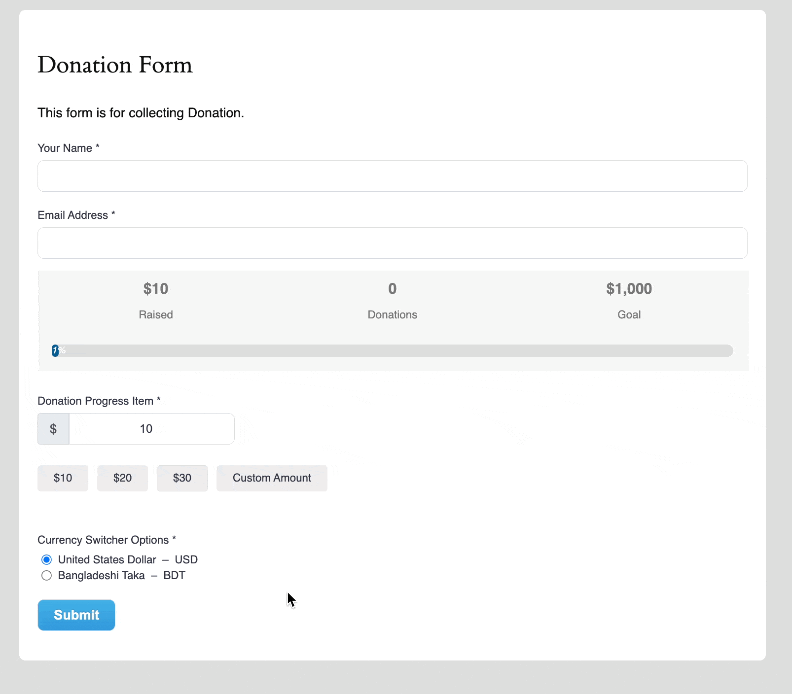
Task: Click the Custom Amount button
Action: [272, 478]
